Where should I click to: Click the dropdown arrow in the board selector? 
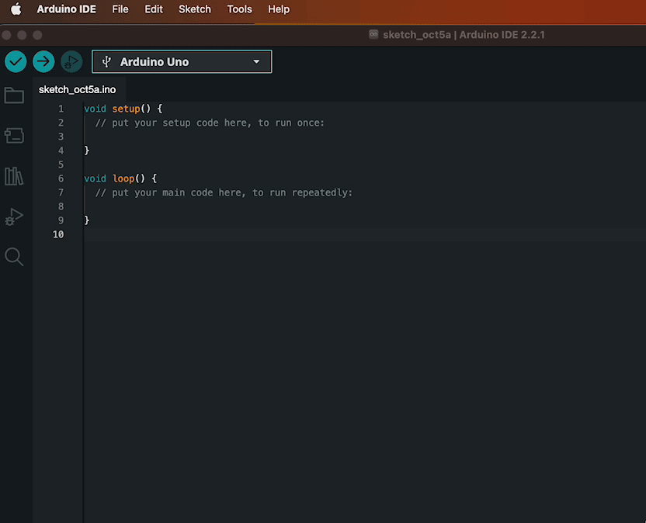click(256, 62)
